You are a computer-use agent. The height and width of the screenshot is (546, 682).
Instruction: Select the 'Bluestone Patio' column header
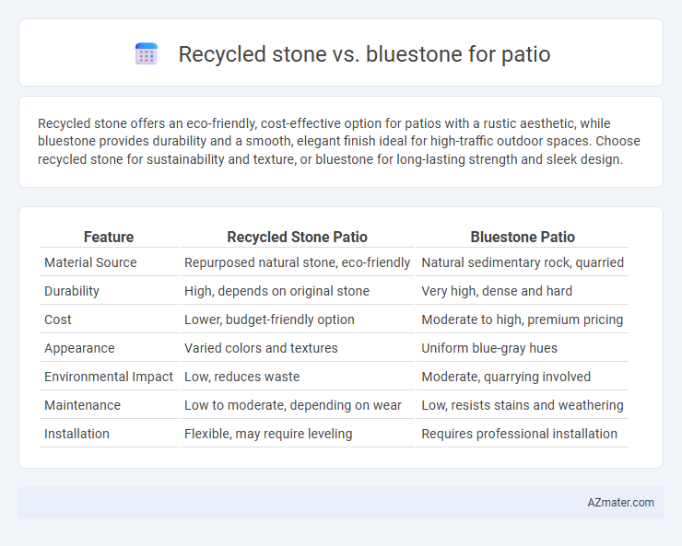coord(523,237)
